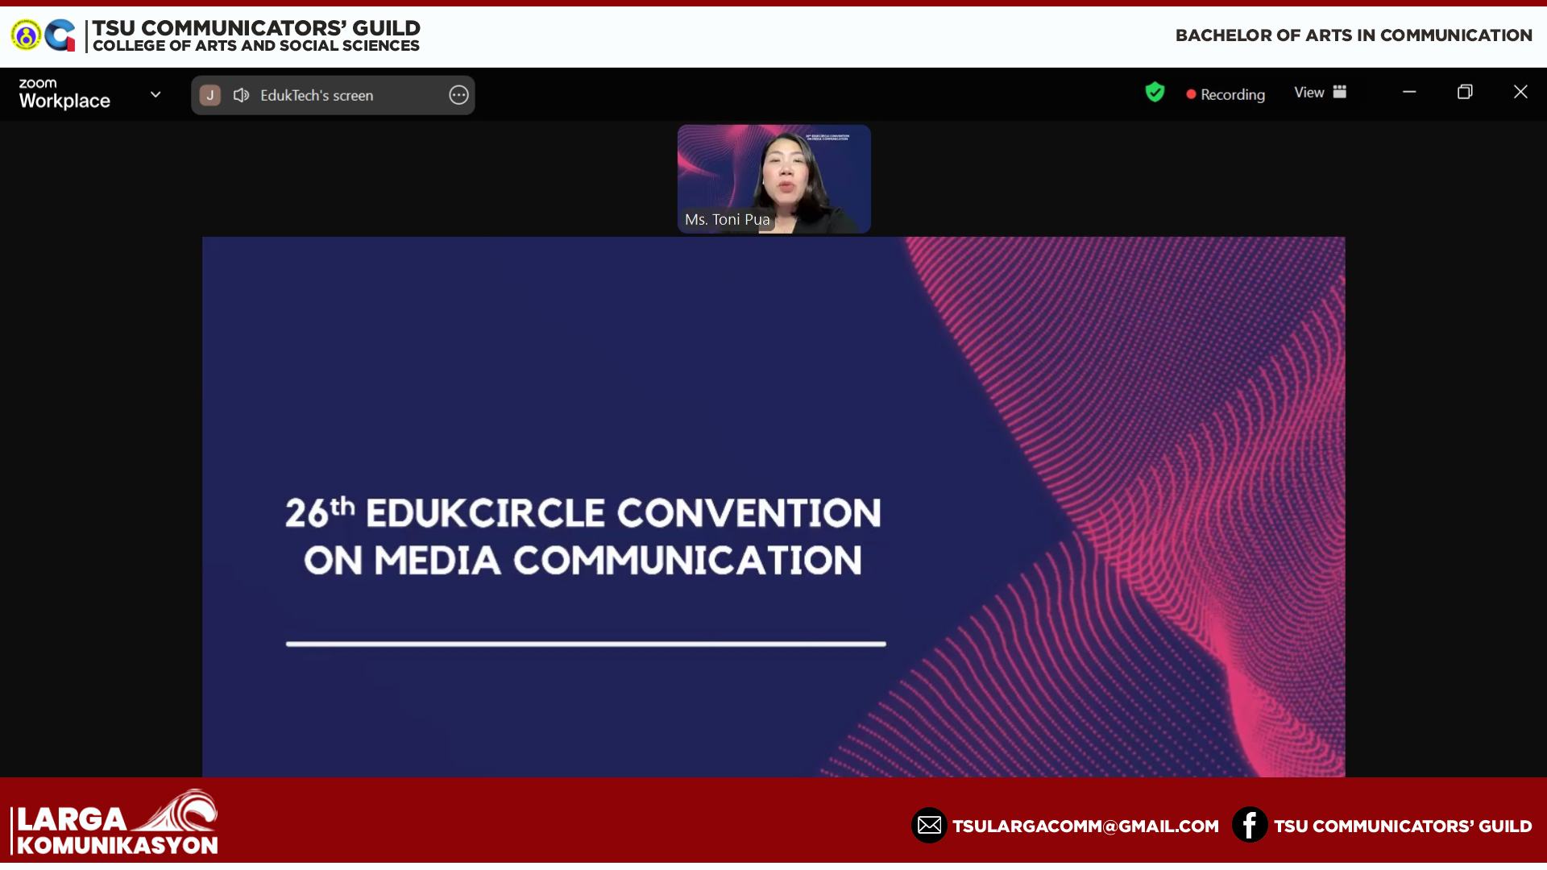Image resolution: width=1547 pixels, height=870 pixels.
Task: Click the shared slide convention title
Action: [x=583, y=536]
